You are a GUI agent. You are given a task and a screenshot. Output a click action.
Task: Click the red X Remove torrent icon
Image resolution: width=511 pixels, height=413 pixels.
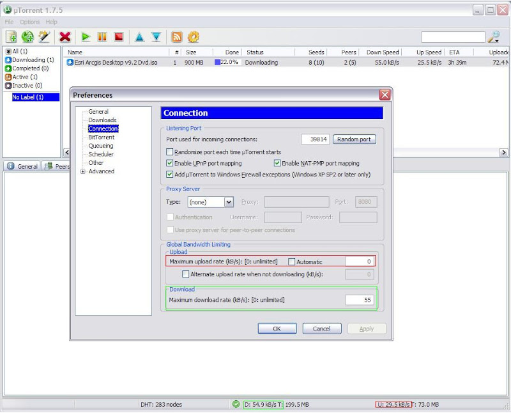pyautogui.click(x=65, y=37)
